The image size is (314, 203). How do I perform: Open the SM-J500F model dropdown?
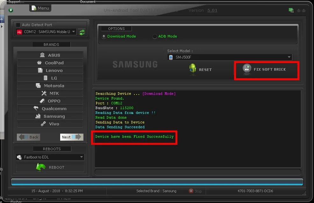pyautogui.click(x=230, y=57)
